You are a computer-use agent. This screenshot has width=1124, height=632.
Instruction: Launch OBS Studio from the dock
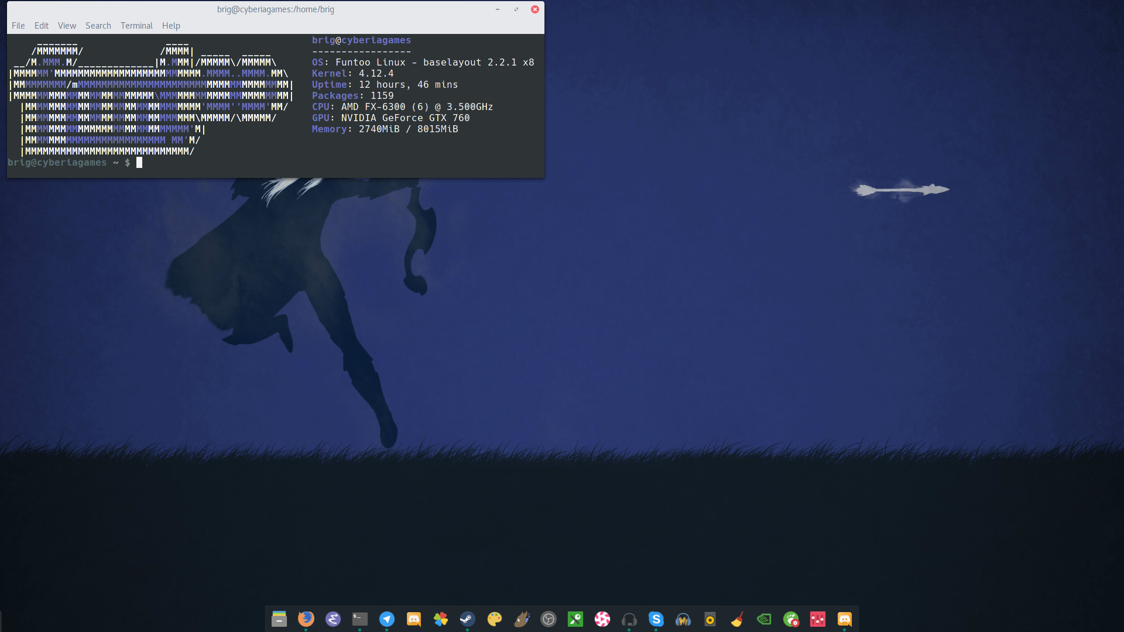point(549,619)
